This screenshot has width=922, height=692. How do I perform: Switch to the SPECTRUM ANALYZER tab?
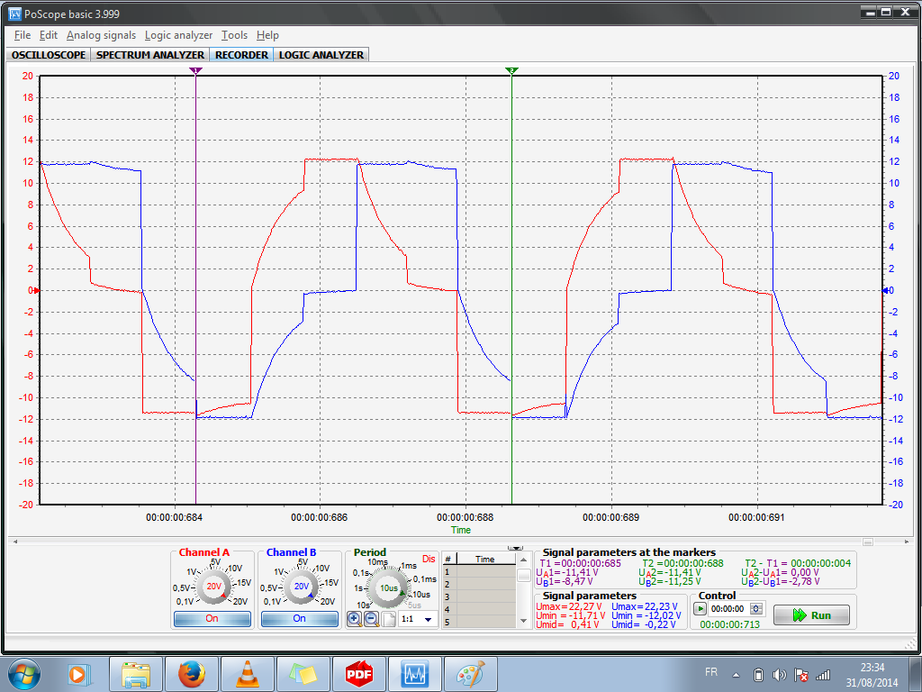coord(150,55)
